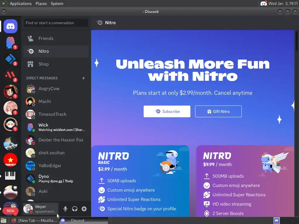Viewport: 299px width, 224px height.
Task: Click the NEW unread mentions pill
Action: coord(11,211)
